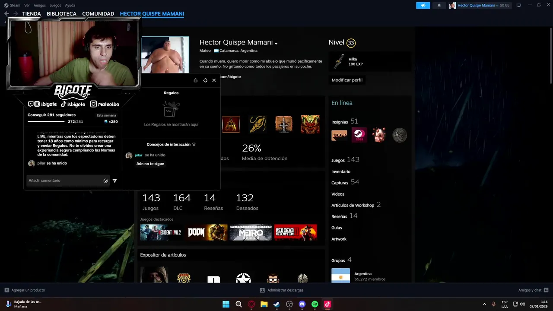Click the Hilka badge icon
The width and height of the screenshot is (553, 311).
tap(339, 61)
